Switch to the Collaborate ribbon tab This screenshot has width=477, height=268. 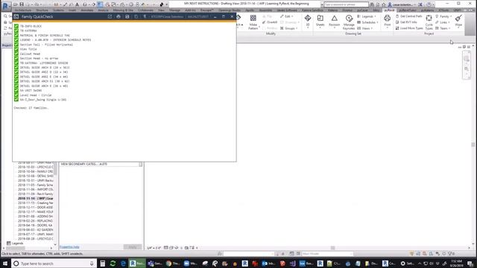pos(146,10)
